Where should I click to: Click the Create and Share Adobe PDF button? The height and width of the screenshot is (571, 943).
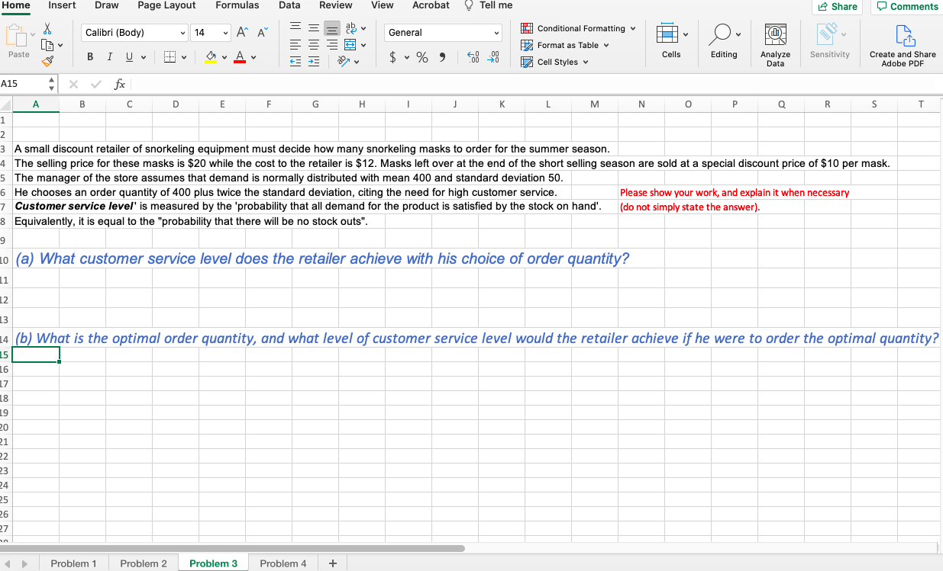coord(903,43)
